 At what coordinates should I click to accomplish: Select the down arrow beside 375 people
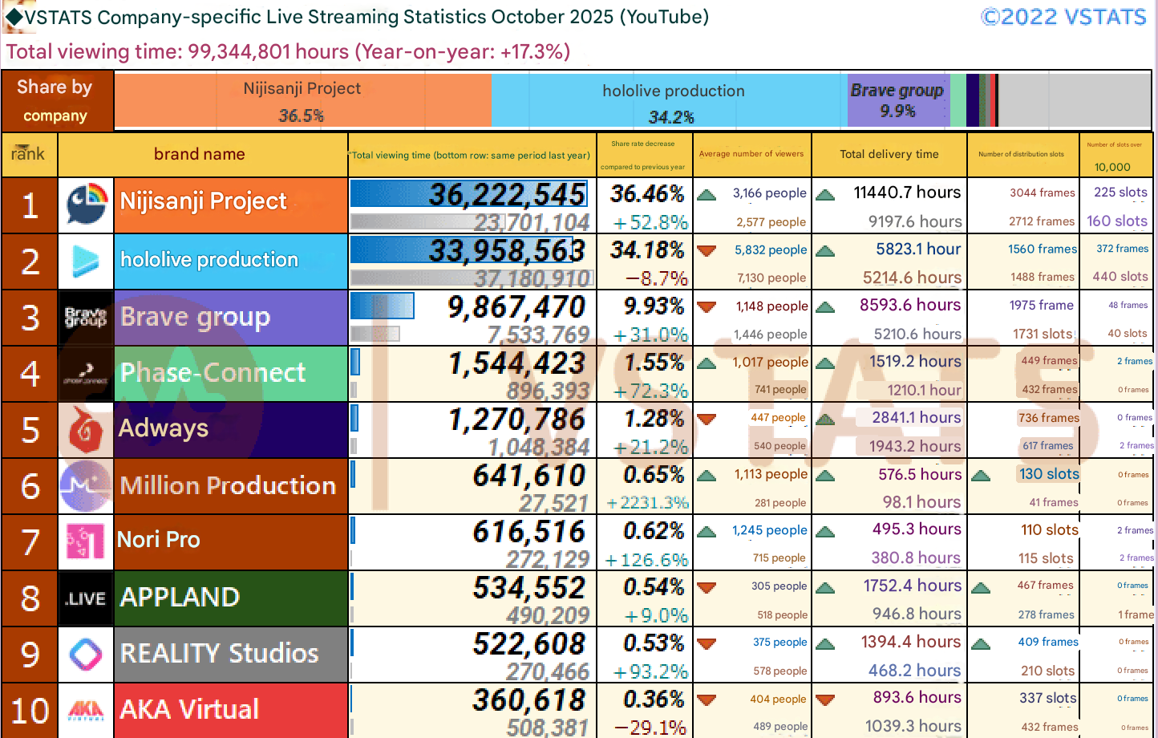[x=707, y=643]
